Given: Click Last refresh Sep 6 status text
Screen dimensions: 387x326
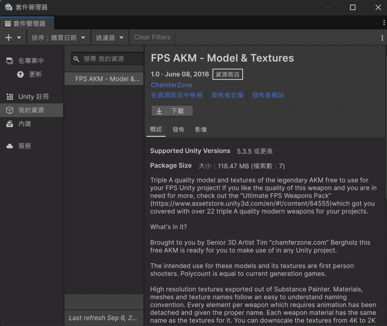Looking at the screenshot, I should click(x=103, y=318).
